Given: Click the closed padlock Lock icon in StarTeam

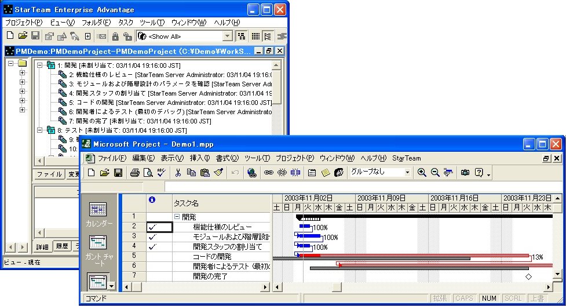Looking at the screenshot, I should 115,36.
